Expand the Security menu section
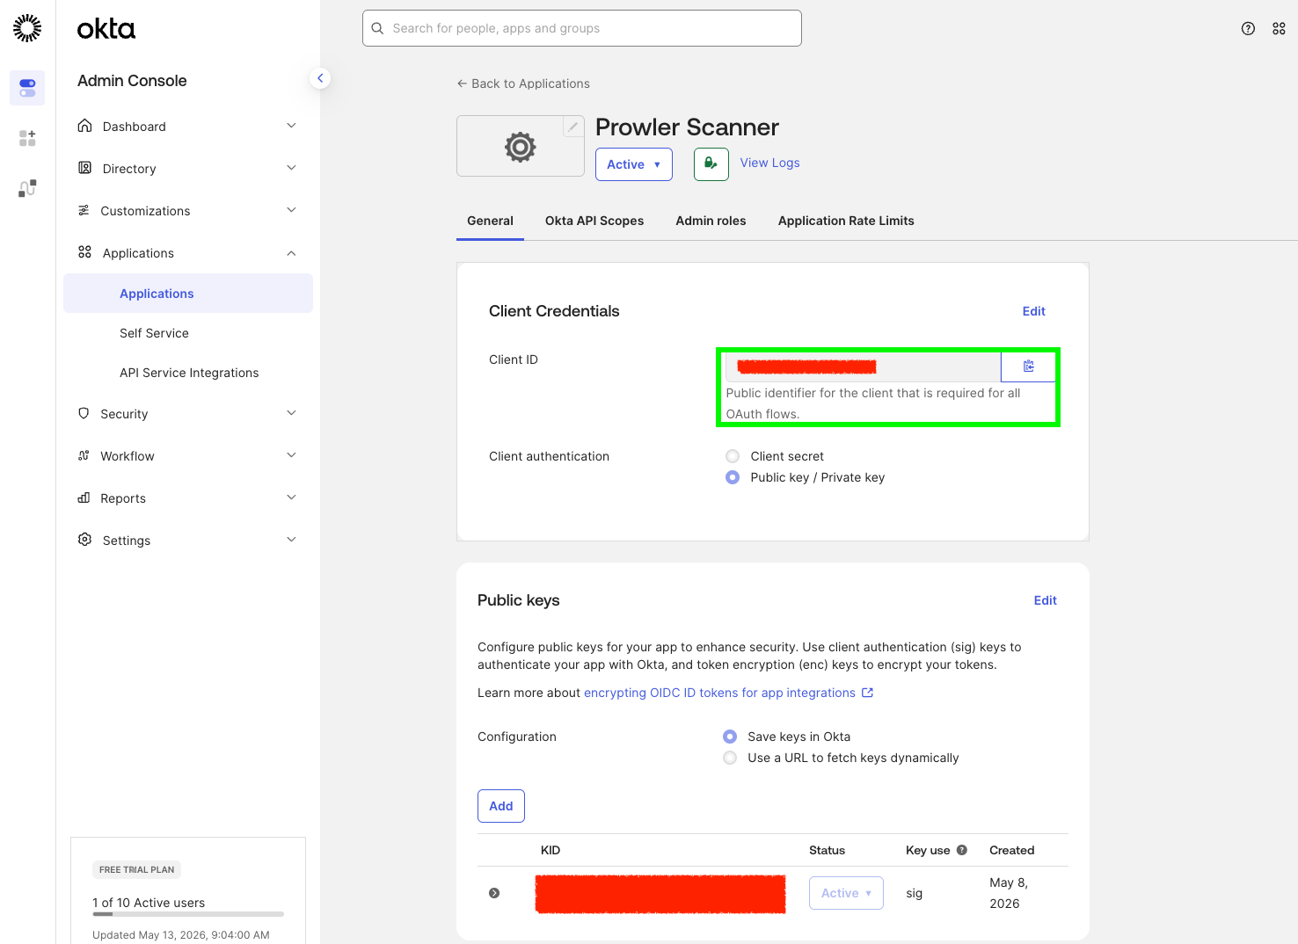This screenshot has width=1298, height=944. click(x=291, y=413)
